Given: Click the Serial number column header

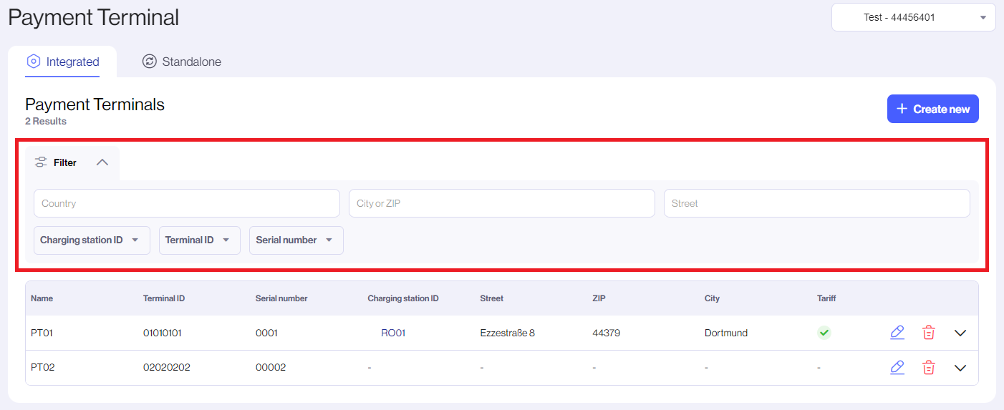Looking at the screenshot, I should [x=281, y=298].
